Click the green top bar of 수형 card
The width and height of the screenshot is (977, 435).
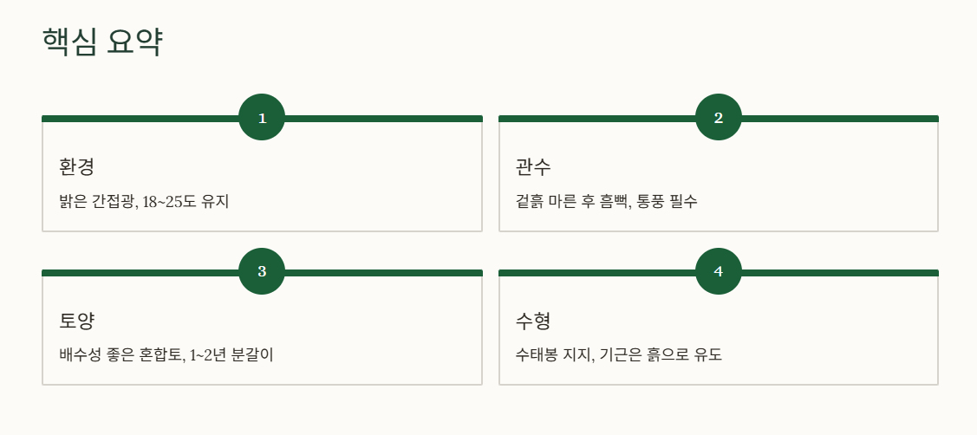pyautogui.click(x=597, y=272)
